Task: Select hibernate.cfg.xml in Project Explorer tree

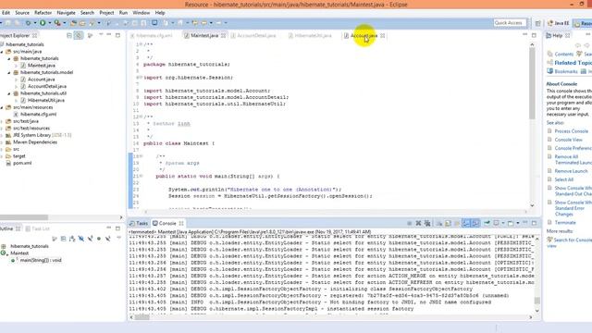Action: 39,115
